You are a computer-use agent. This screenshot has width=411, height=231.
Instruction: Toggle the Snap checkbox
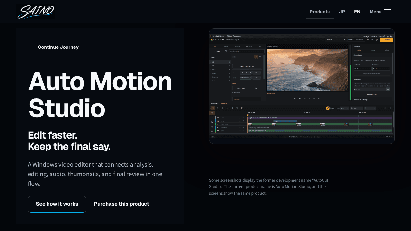click(328, 108)
